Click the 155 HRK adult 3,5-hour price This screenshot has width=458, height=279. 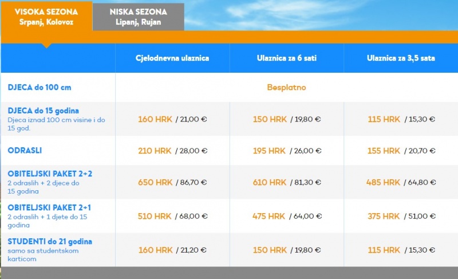tap(384, 151)
